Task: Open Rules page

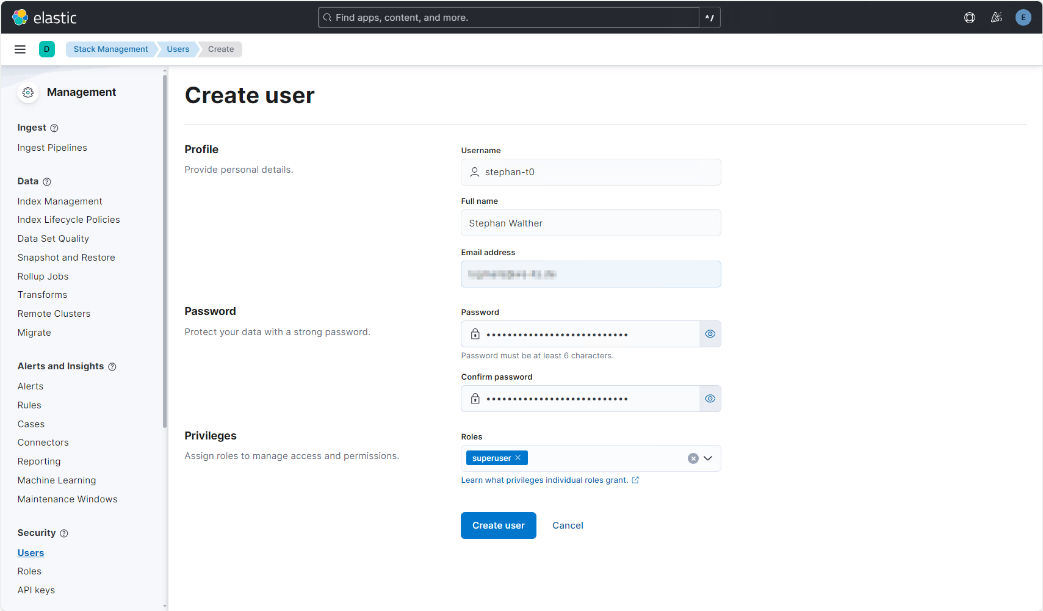Action: pos(29,405)
